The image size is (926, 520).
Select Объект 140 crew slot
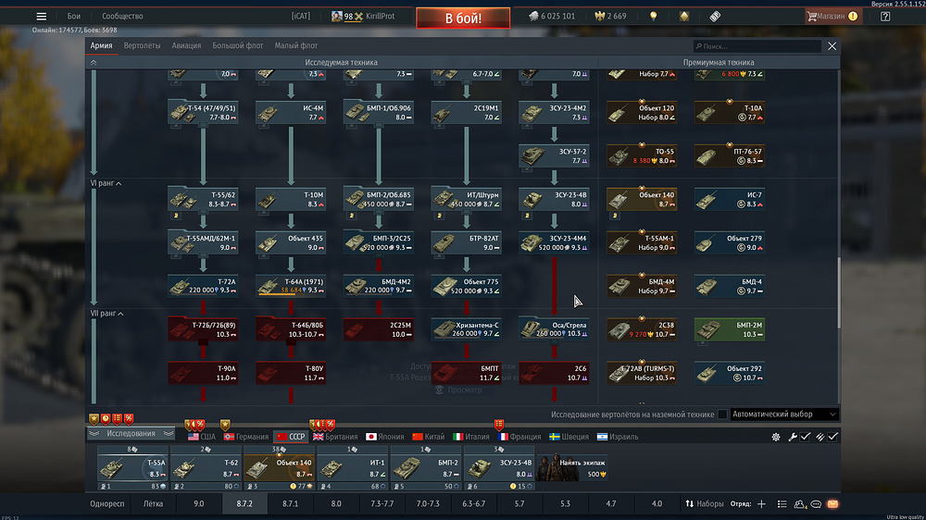279,468
